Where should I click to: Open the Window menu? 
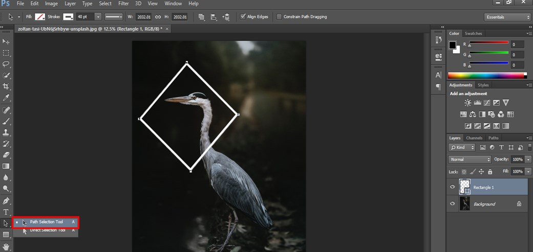pyautogui.click(x=174, y=4)
